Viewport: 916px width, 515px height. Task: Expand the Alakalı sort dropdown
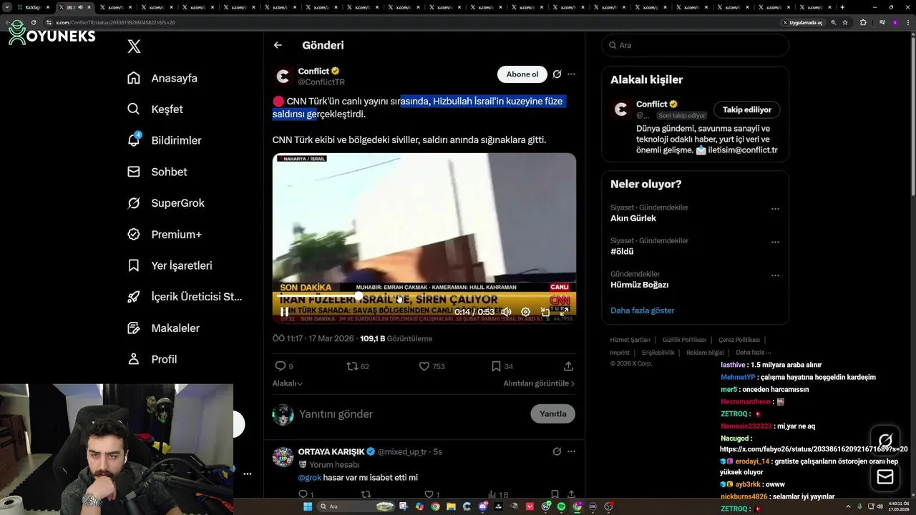coord(287,383)
